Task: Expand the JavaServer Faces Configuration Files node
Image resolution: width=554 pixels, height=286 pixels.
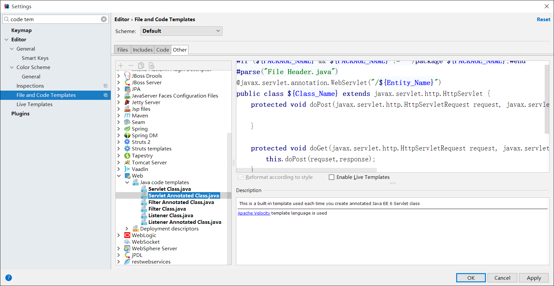Action: point(119,96)
